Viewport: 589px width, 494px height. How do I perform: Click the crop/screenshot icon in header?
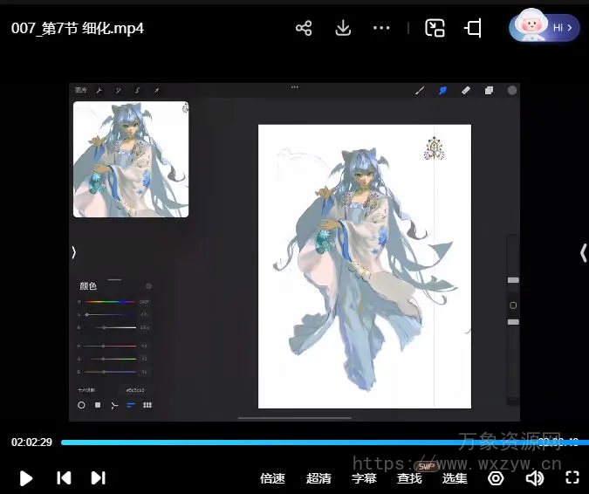[x=473, y=28]
